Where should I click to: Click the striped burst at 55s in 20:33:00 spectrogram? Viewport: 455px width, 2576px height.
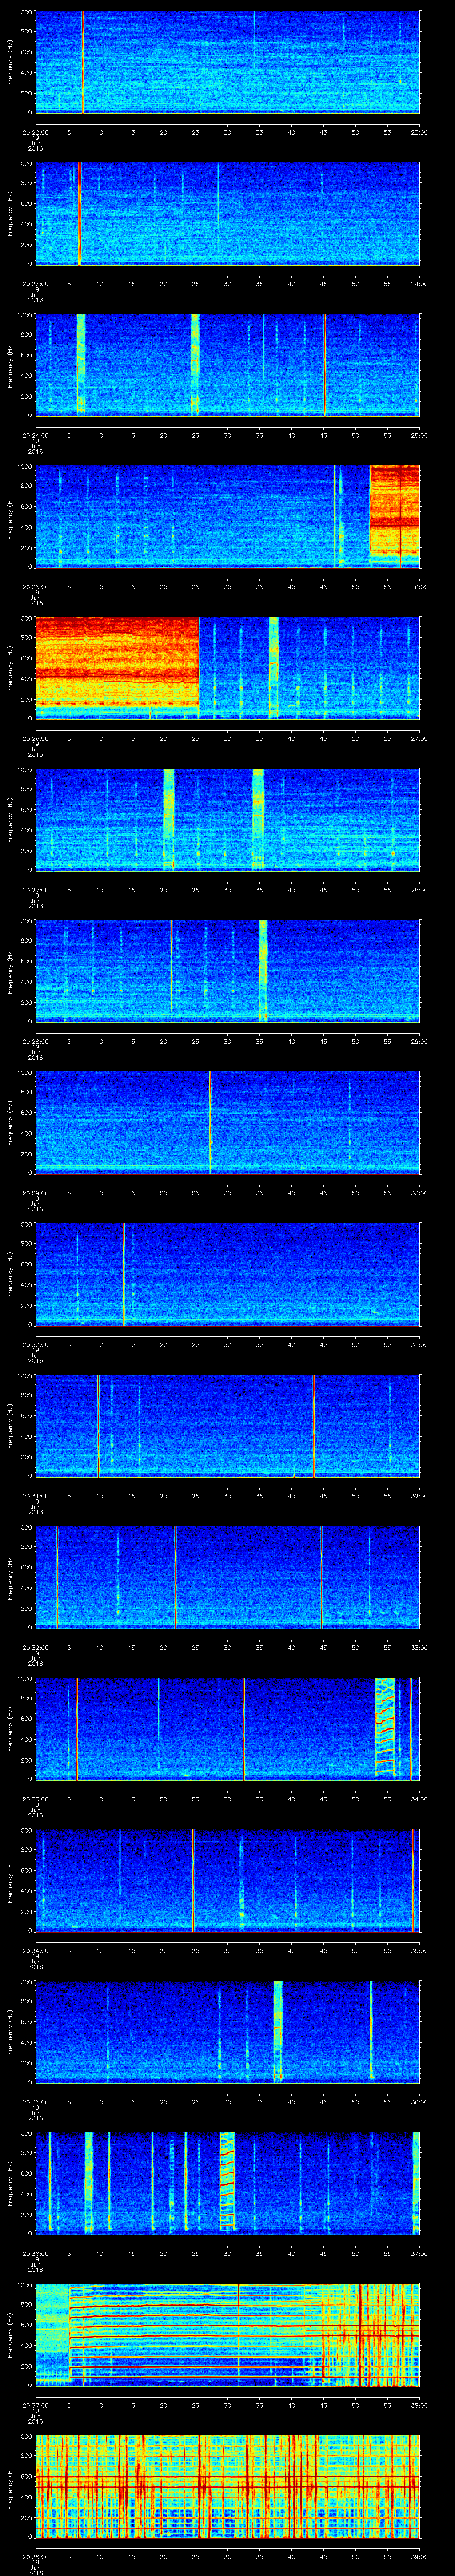[385, 1728]
